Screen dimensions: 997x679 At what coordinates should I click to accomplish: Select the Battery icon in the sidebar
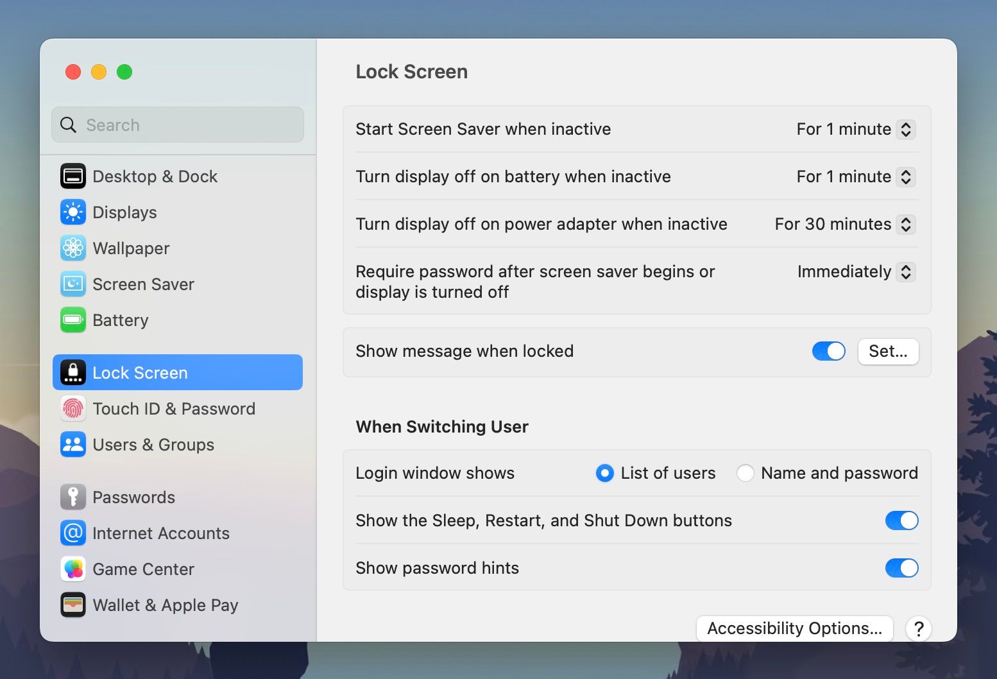pyautogui.click(x=73, y=320)
